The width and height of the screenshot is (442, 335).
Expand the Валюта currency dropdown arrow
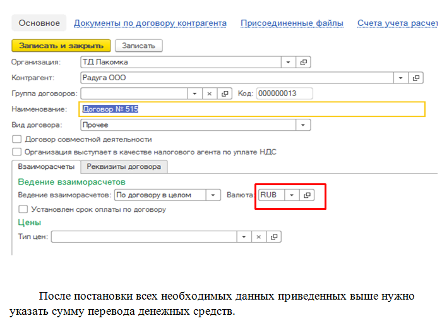[x=292, y=195]
